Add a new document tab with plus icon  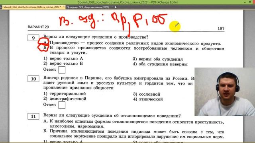point(116,7)
